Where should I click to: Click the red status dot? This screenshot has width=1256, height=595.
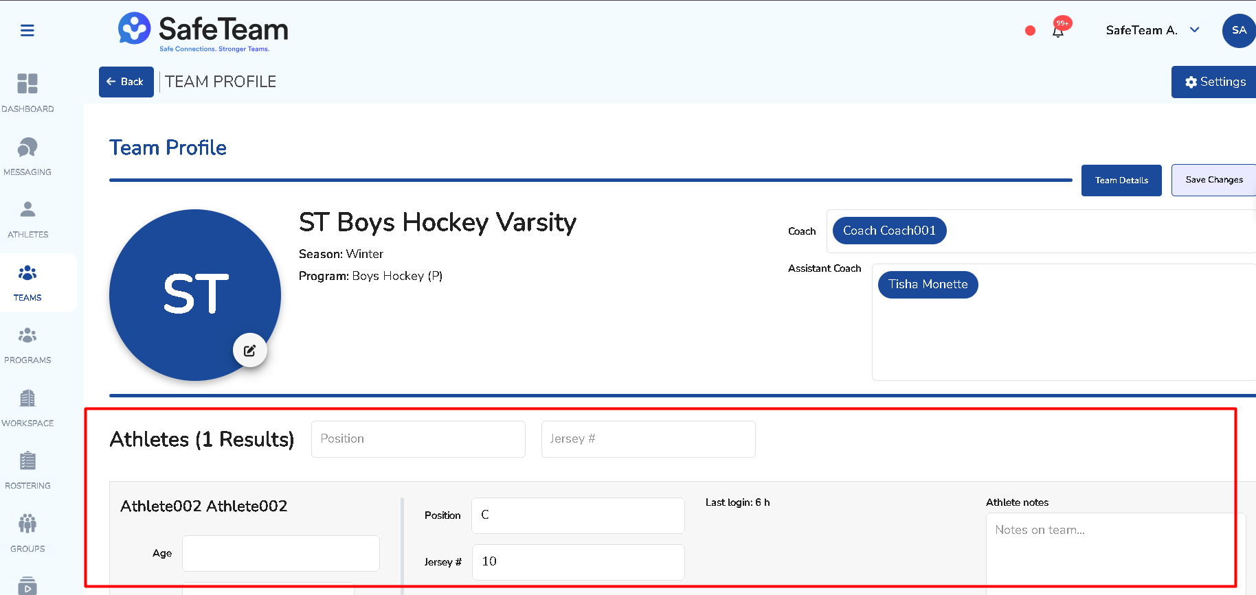coord(1030,30)
